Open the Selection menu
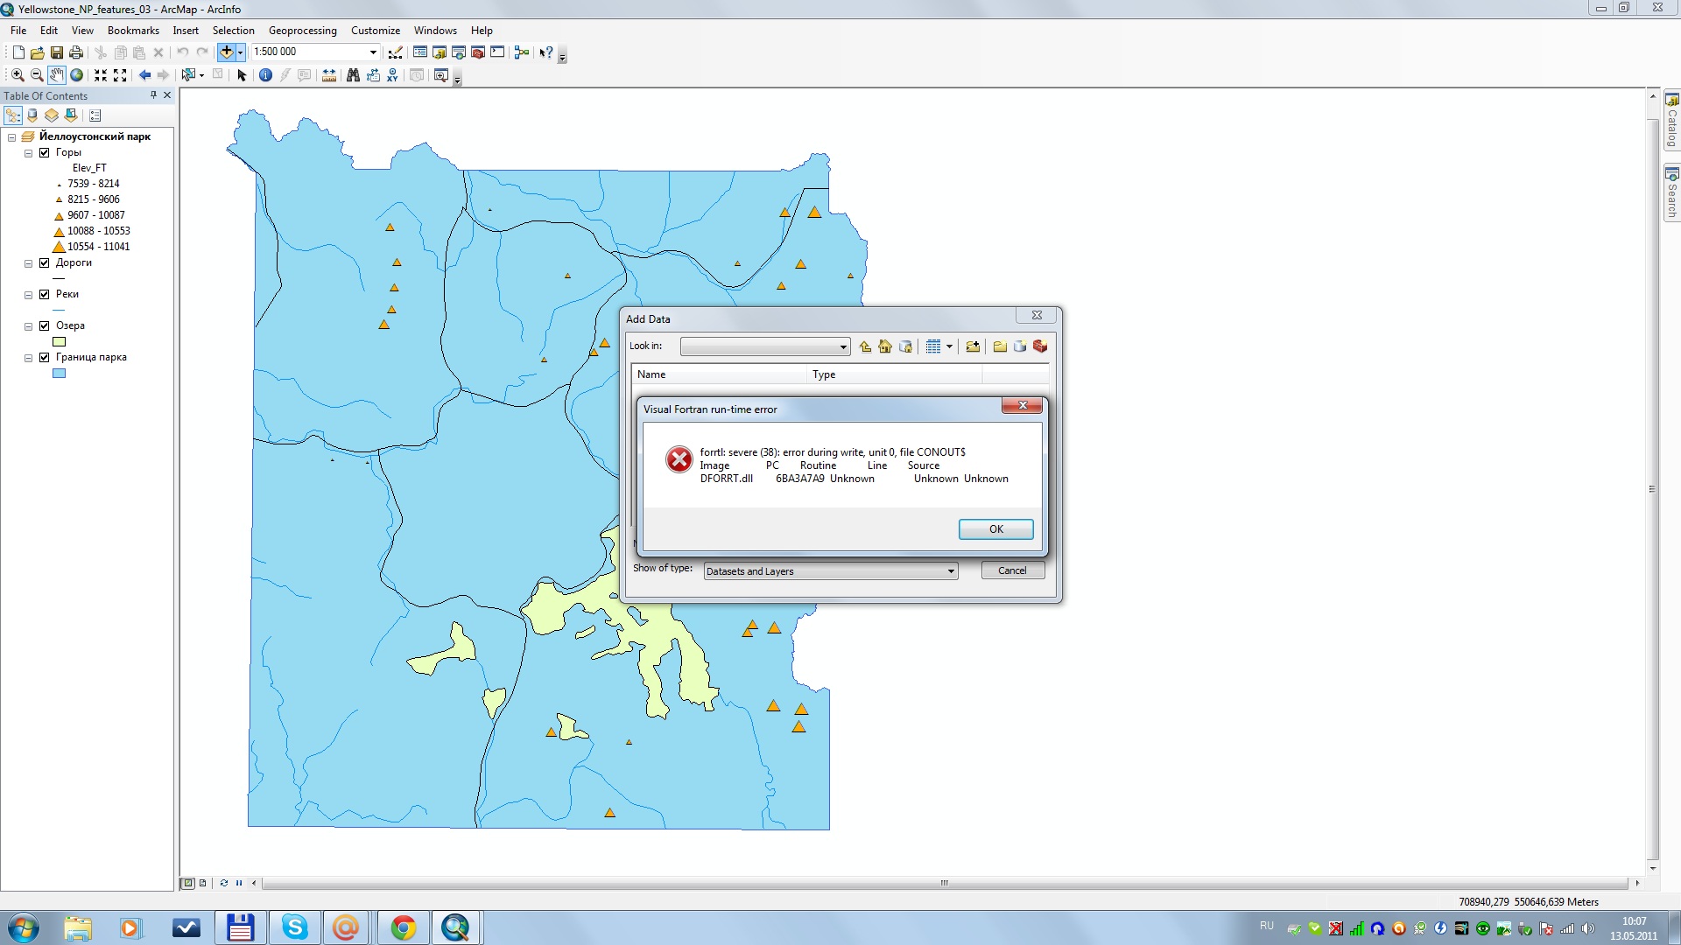This screenshot has width=1681, height=945. coord(233,31)
